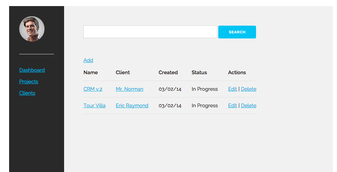Click the Name column header

[x=90, y=73]
